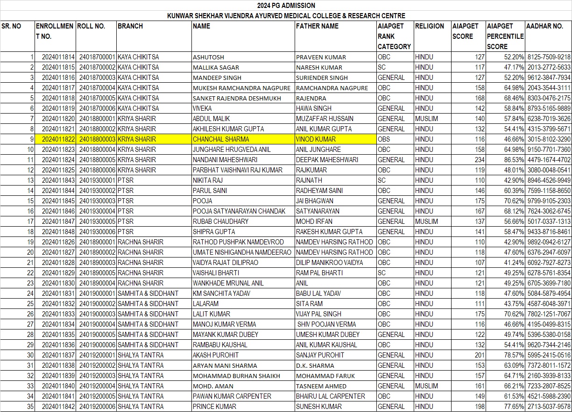Viewport: 572px width, 415px height.
Task: Select the 'AIAPGET PERCENTILE SCORE' header cell
Action: tap(505, 36)
